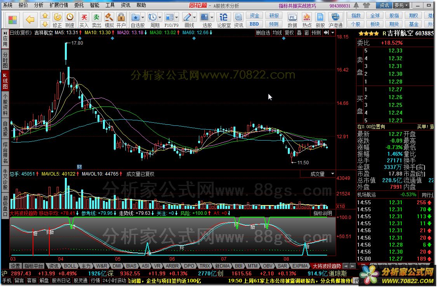This screenshot has height=287, width=437.
Task: Expand the 周期 period dropdown arrow
Action: tap(160, 17)
